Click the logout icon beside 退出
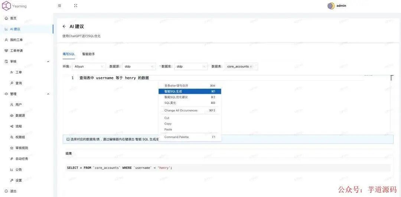Image resolution: width=401 pixels, height=197 pixels. pos(6,191)
